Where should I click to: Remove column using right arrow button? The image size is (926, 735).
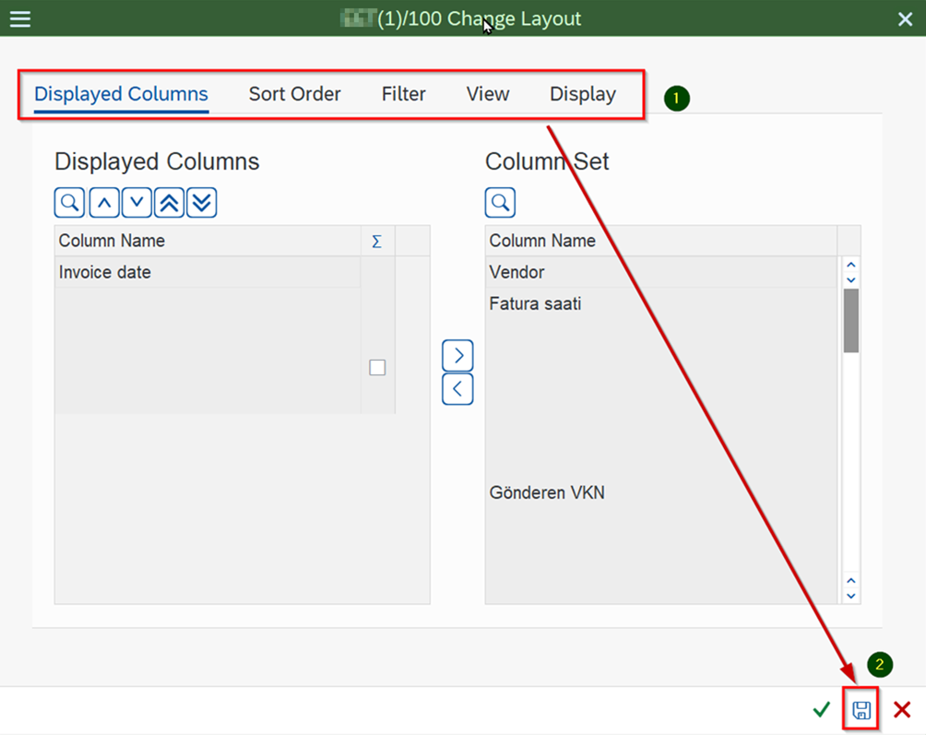(x=457, y=355)
